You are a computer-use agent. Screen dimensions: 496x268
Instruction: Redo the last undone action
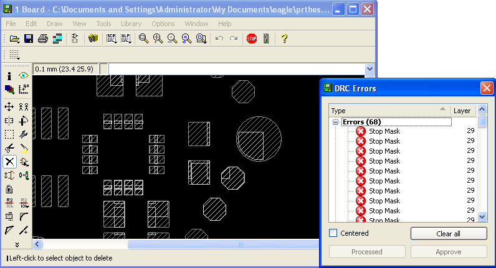[234, 39]
